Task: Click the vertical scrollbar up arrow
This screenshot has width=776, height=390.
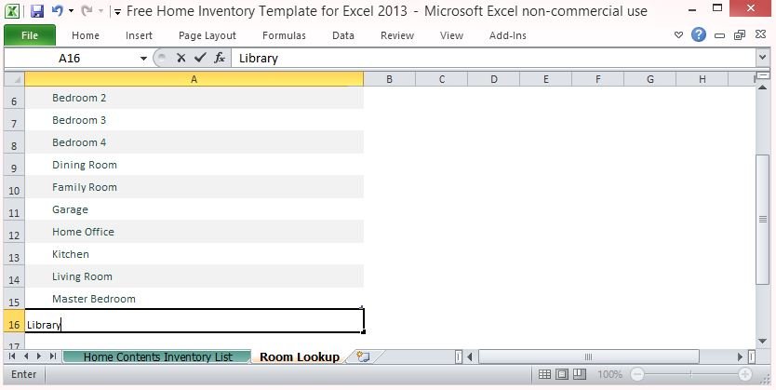Action: [763, 87]
